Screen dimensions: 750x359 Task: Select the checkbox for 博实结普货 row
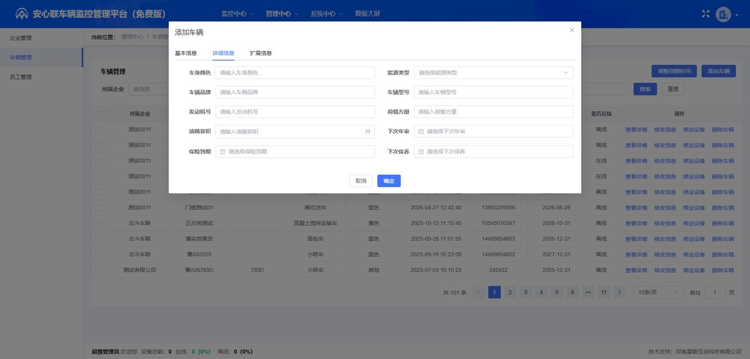coord(98,239)
